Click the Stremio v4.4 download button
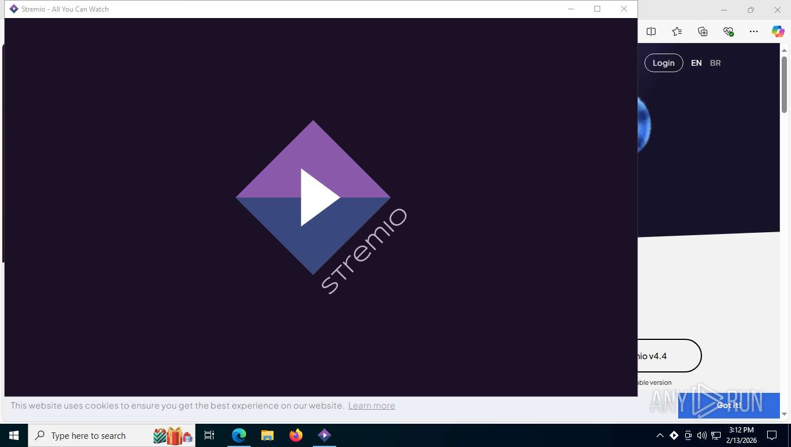This screenshot has height=447, width=791. (x=669, y=356)
